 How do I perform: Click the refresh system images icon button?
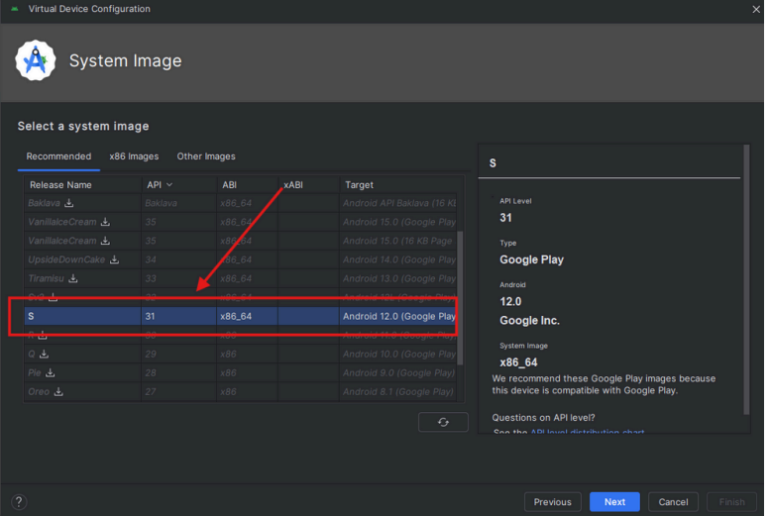443,422
